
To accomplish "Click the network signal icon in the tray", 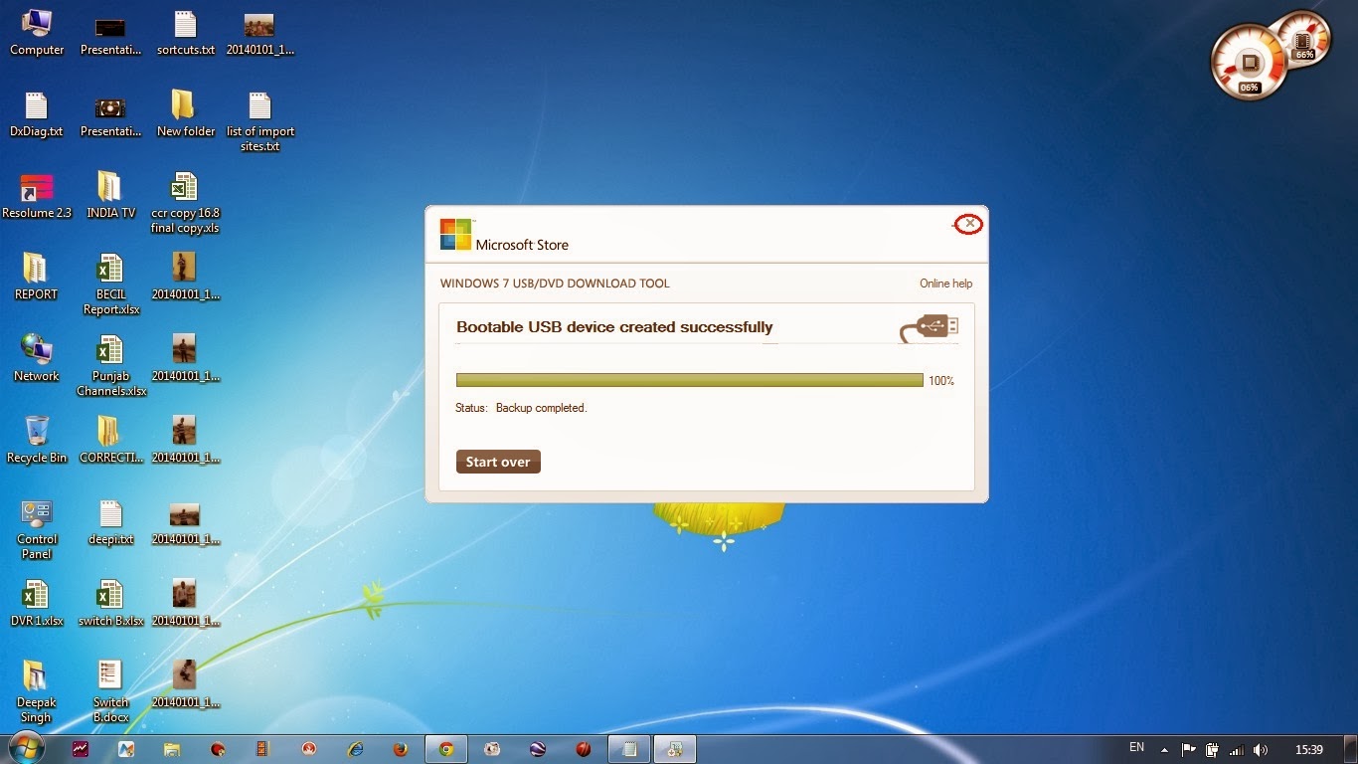I will (x=1236, y=749).
